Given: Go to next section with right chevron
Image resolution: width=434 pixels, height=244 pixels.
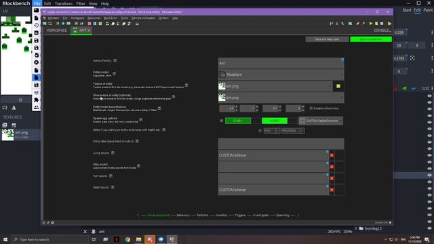Looking at the screenshot, I should (x=298, y=216).
